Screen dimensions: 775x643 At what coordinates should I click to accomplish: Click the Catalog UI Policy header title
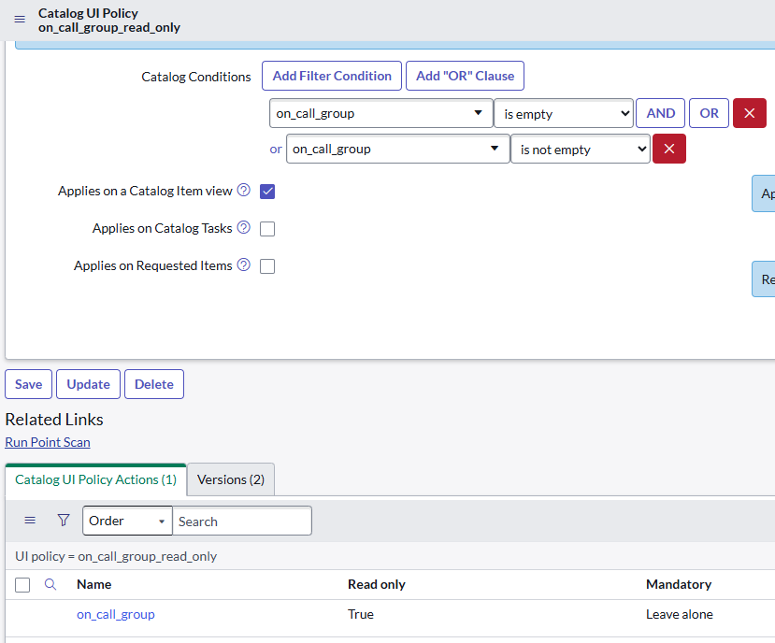[x=88, y=13]
